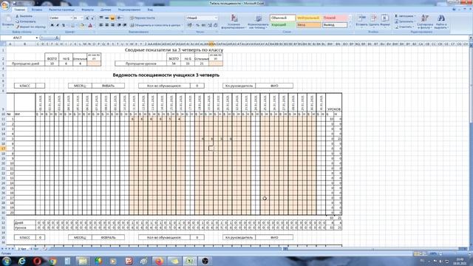
Task: Switch to Формулы ribbon tab
Action: 87,10
